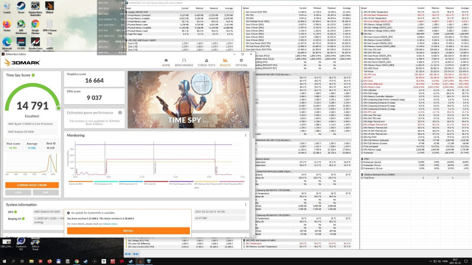472x265 pixels.
Task: Select the Results tab
Action: [225, 62]
